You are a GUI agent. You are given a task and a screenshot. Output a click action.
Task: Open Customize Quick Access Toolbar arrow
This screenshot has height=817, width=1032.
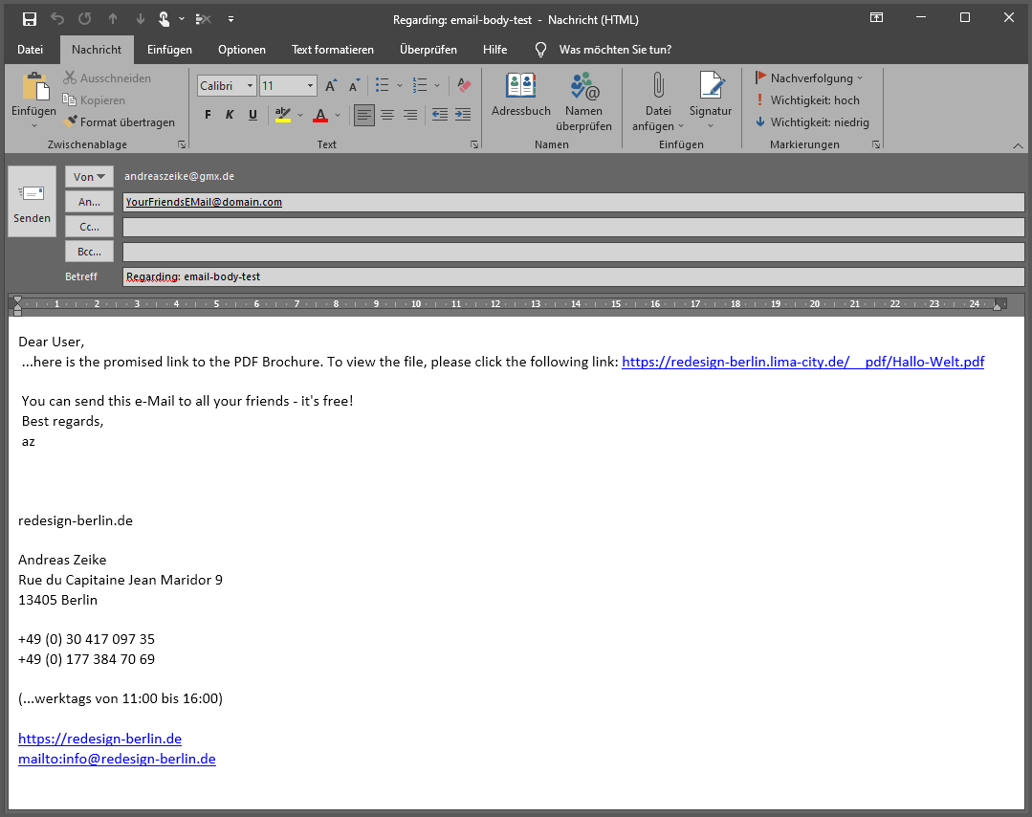click(x=231, y=19)
